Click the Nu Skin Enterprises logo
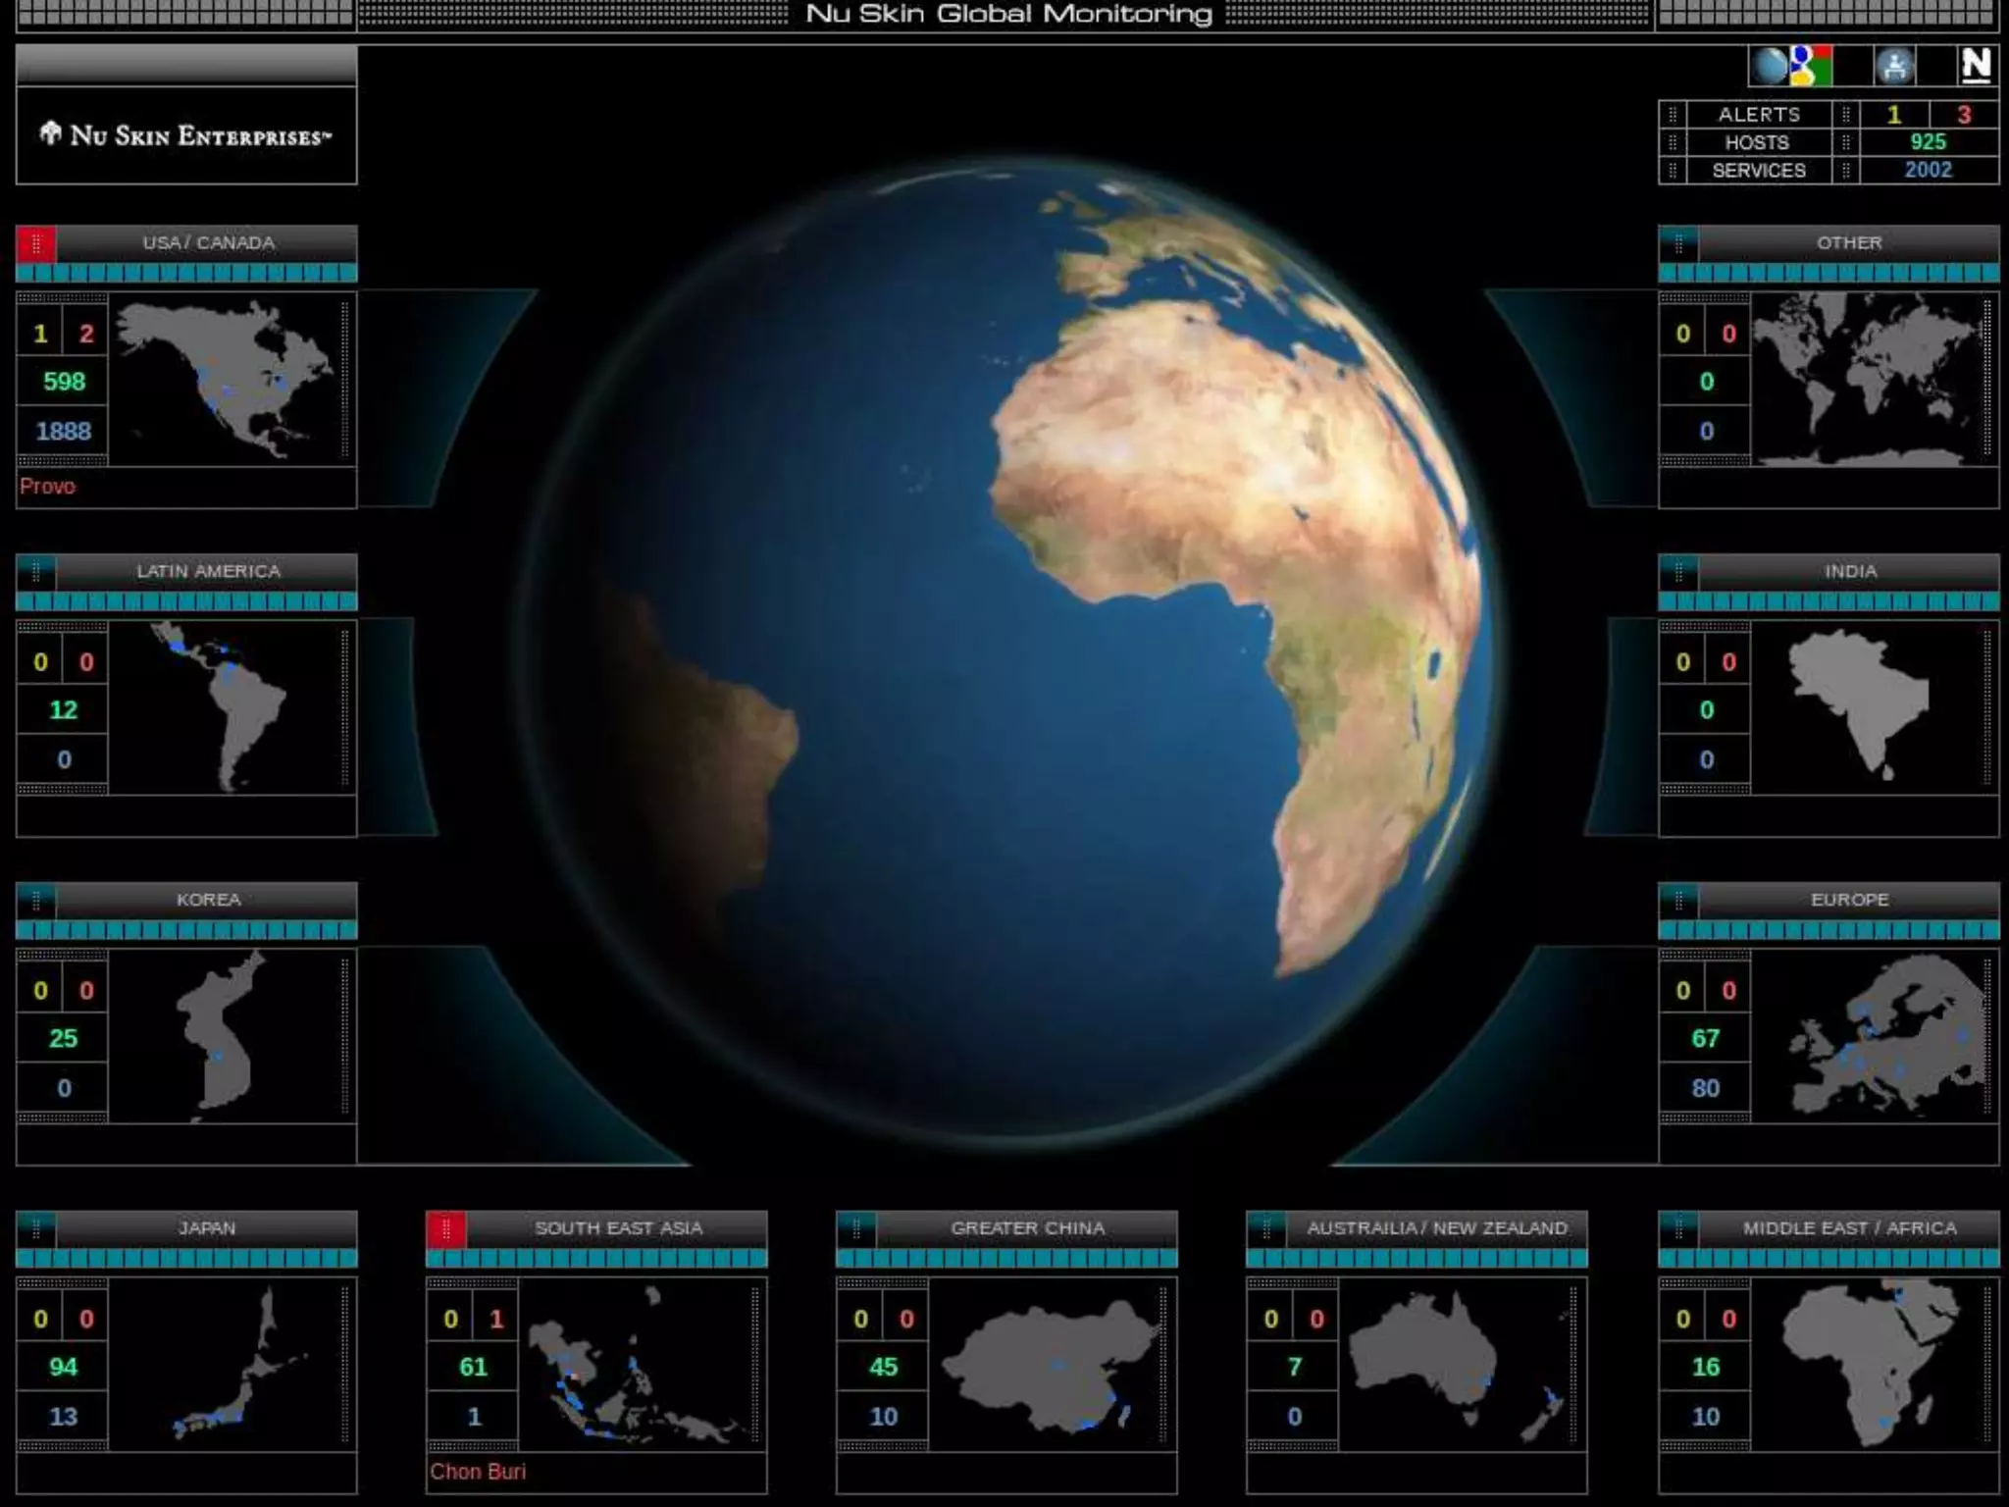Screen dimensions: 2009x1507 (x=186, y=135)
